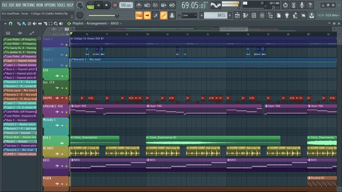Mute the HI HATS track green light
The image size is (342, 192).
click(67, 154)
